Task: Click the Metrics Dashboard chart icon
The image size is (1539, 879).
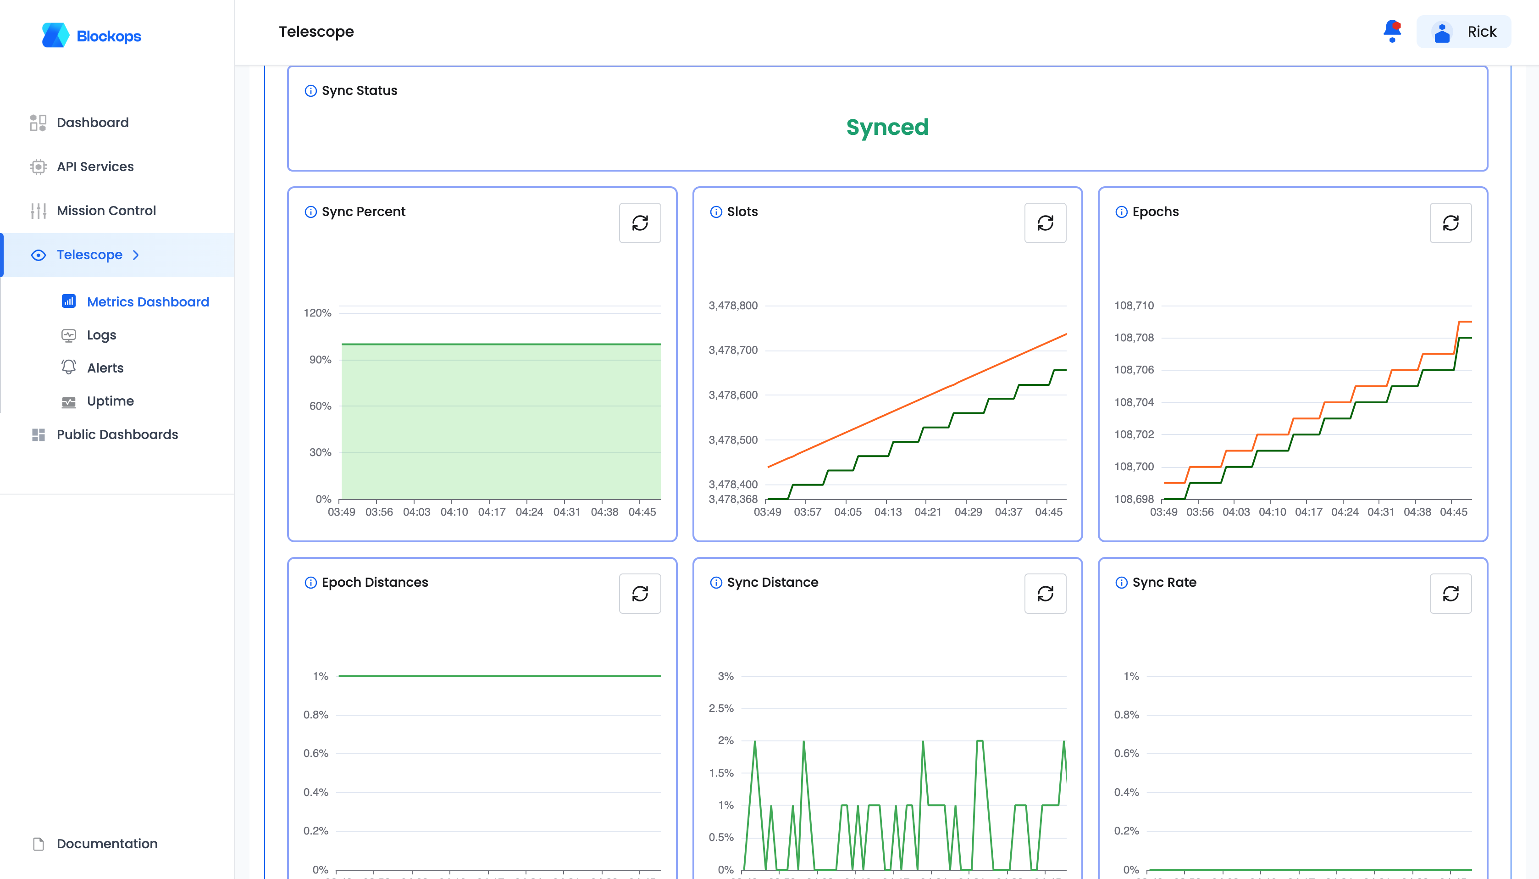Action: [x=69, y=301]
